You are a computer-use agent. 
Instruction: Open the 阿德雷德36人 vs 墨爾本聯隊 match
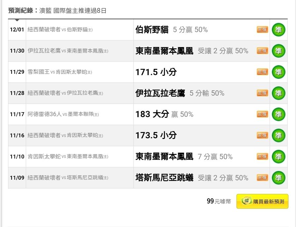(x=63, y=114)
